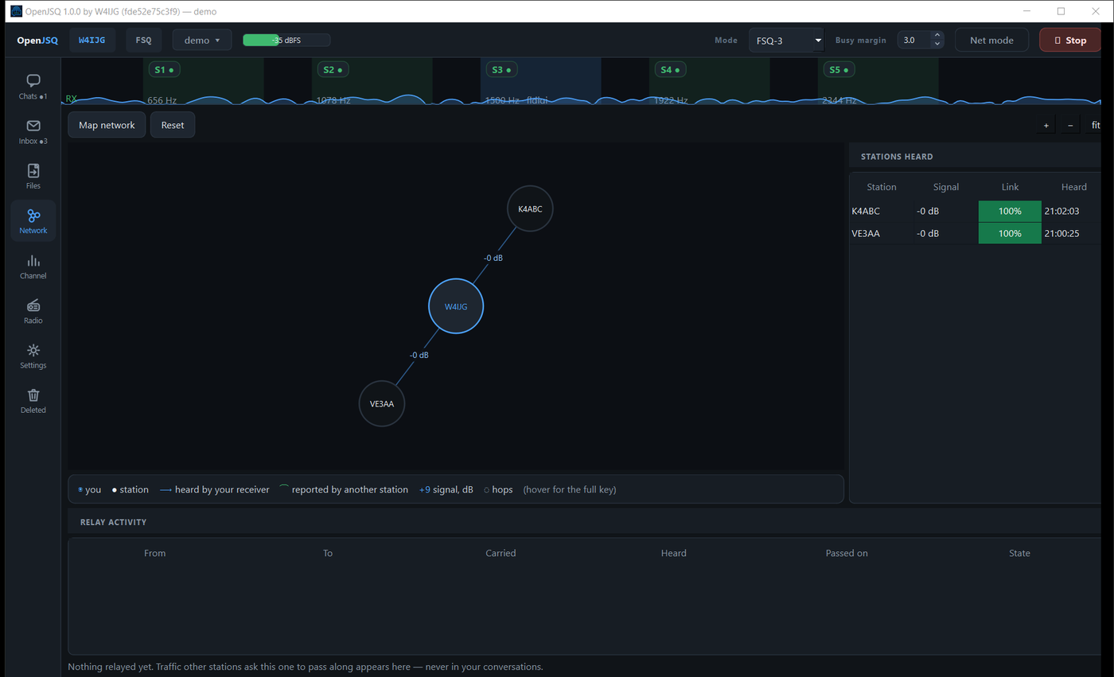Click the RX label on the waterfall

click(x=72, y=99)
